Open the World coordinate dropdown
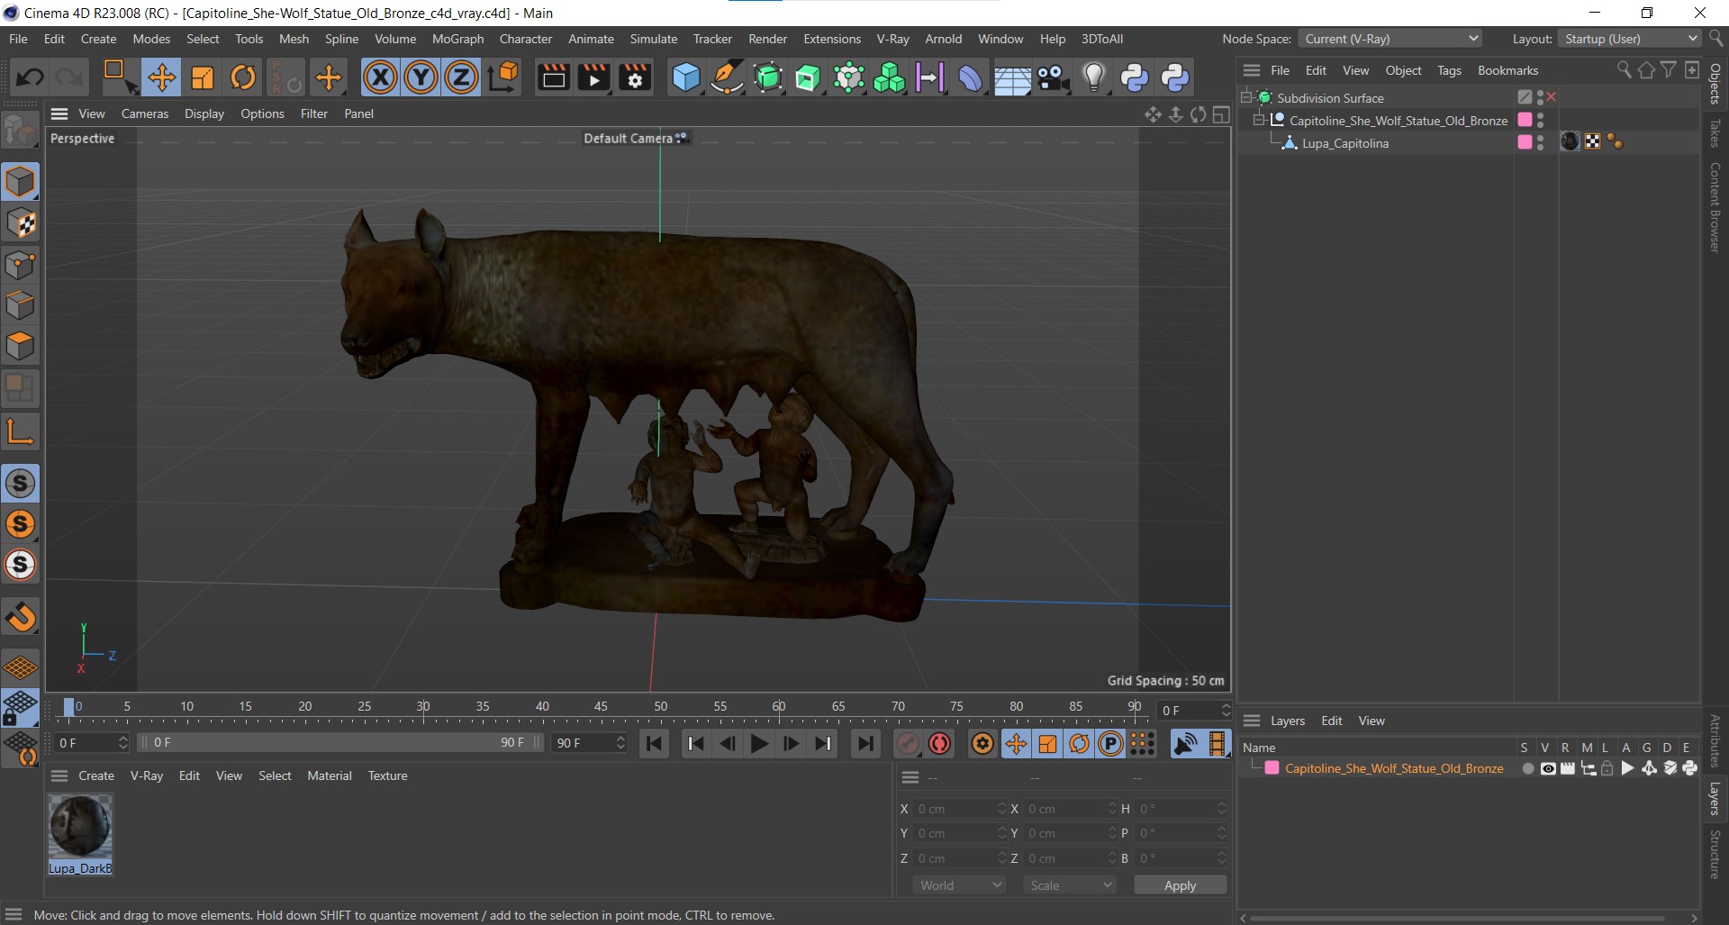 tap(958, 885)
